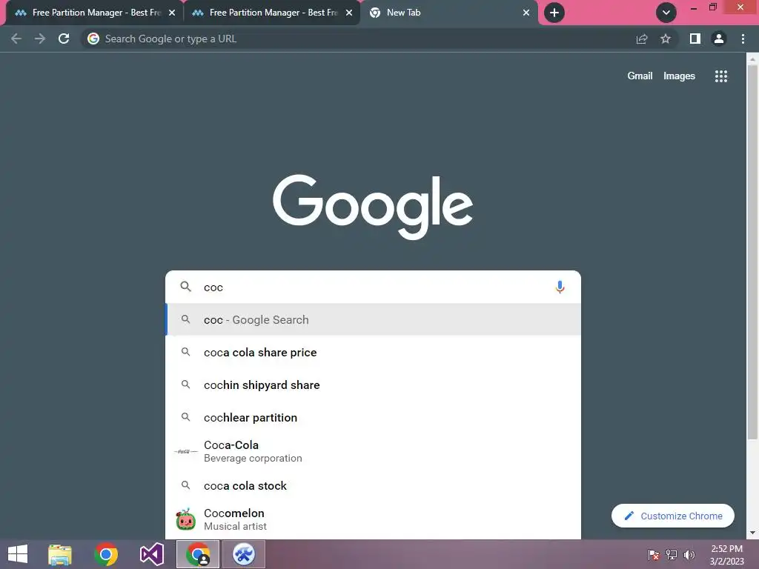Choose suggestion cochlear partition
759x569 pixels.
coord(373,417)
